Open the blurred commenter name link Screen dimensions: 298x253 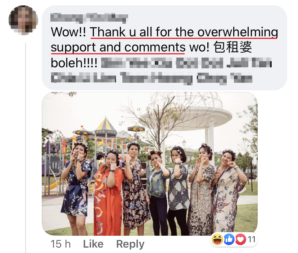click(89, 18)
